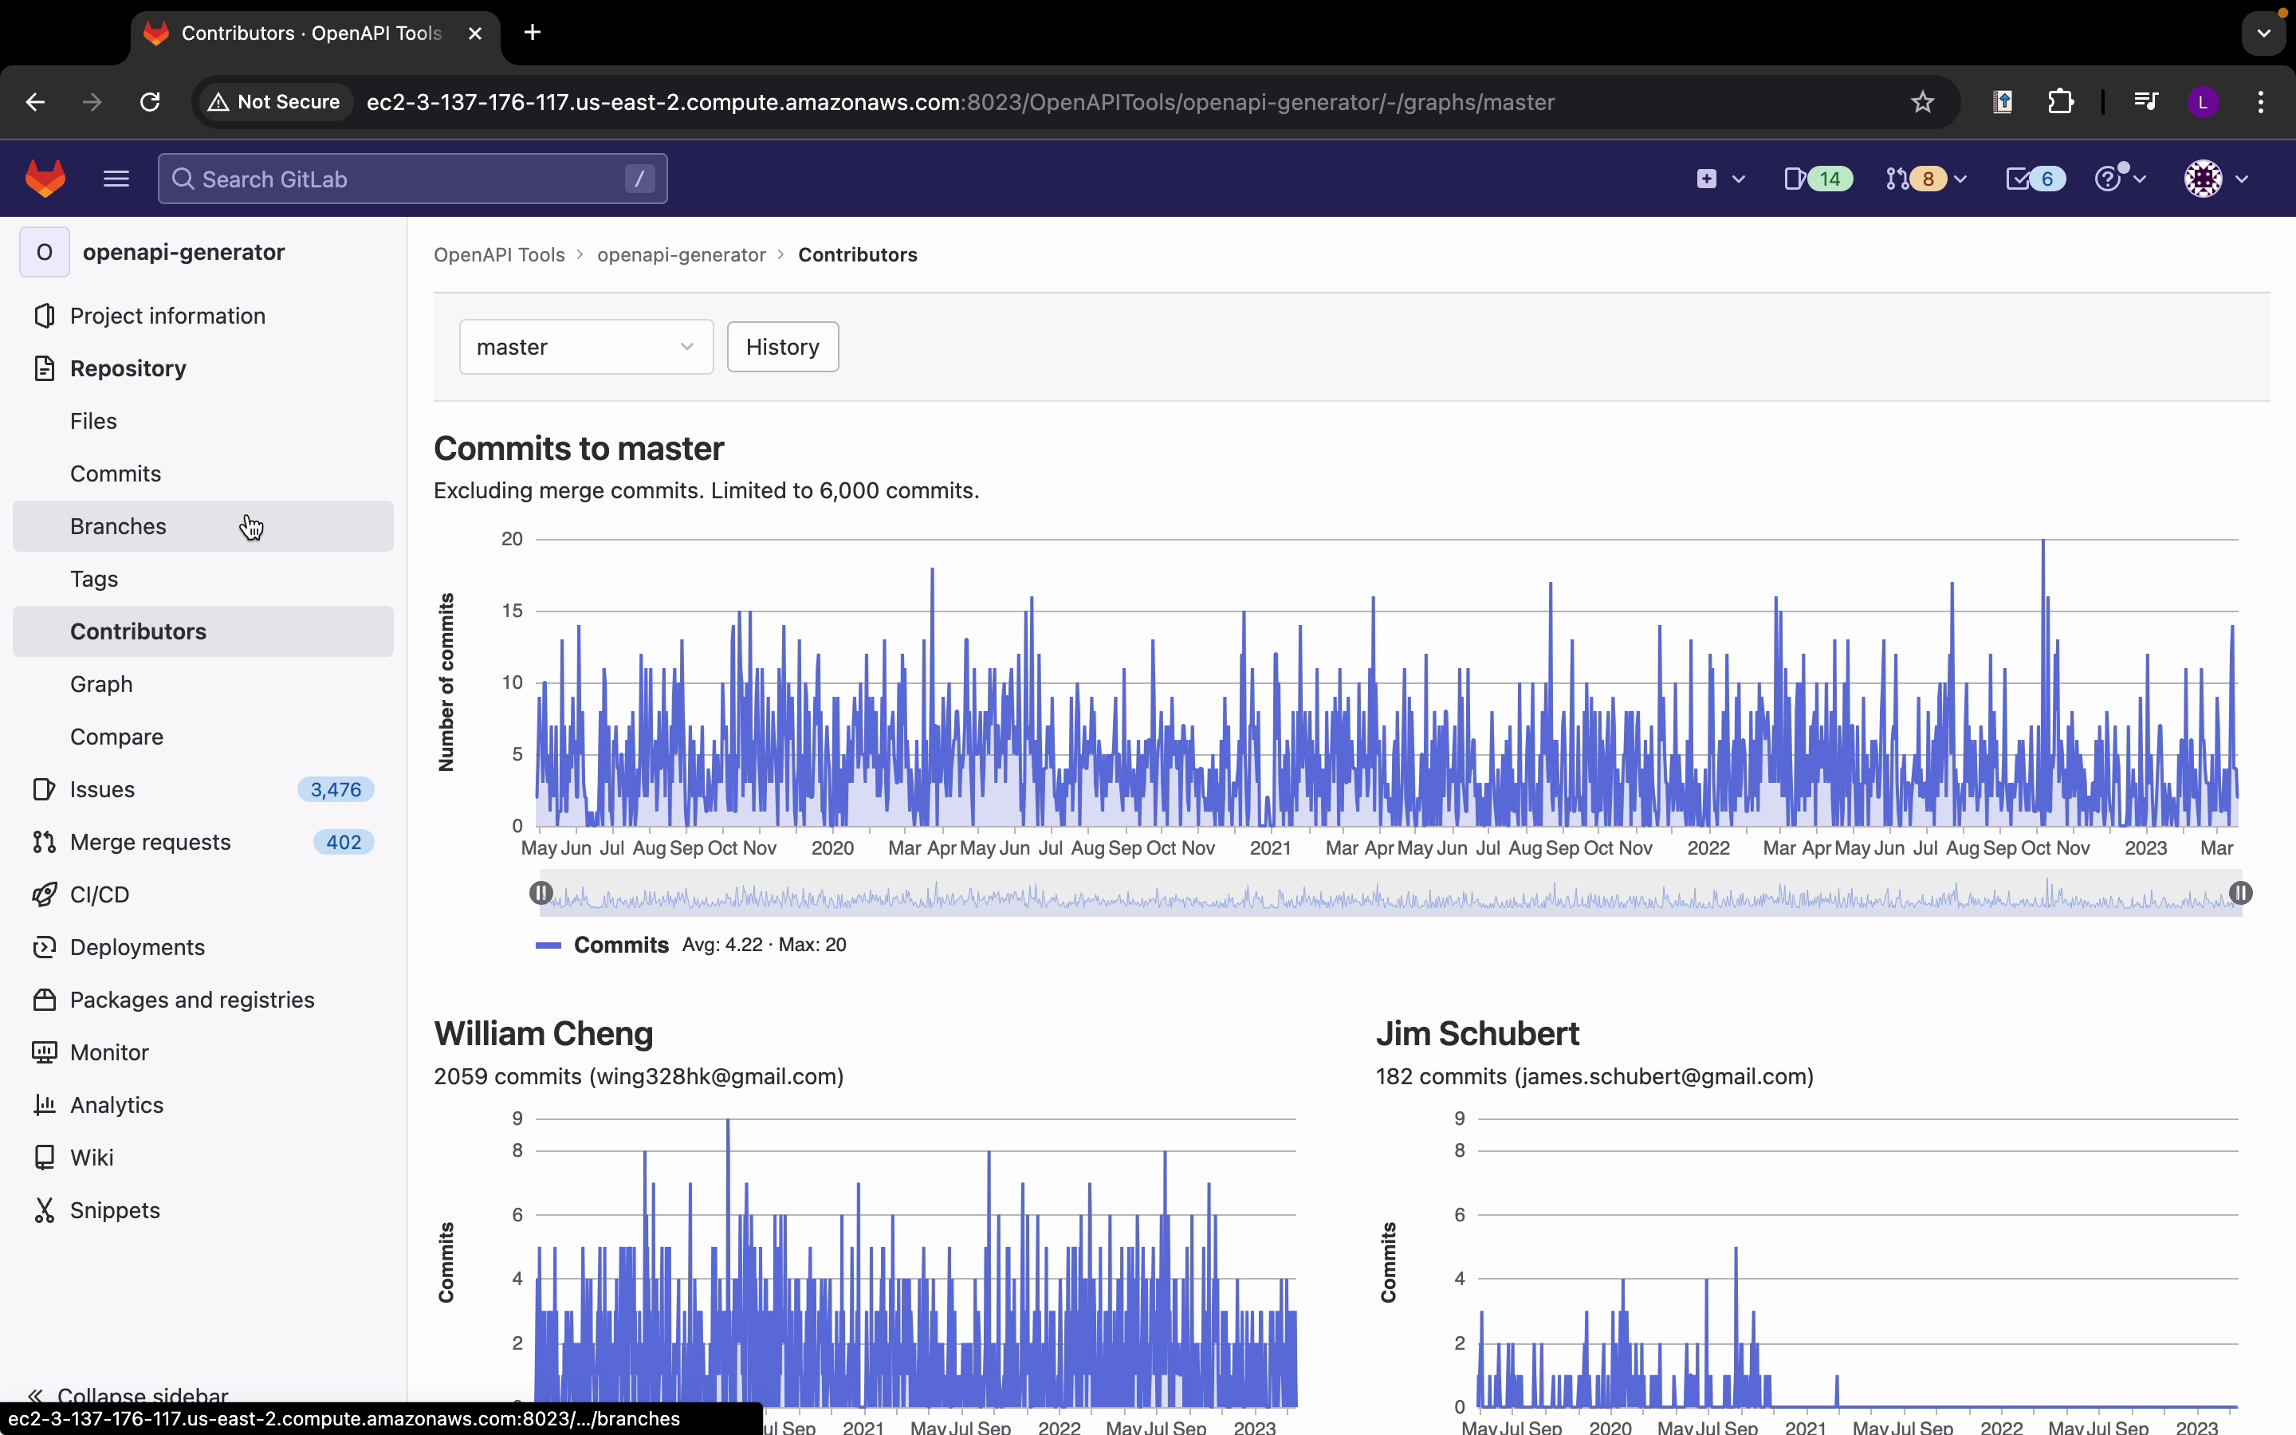Toggle the Commits series in chart legend

coord(619,945)
